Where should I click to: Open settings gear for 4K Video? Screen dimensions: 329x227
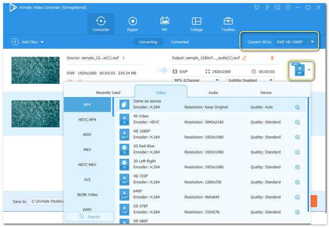tap(297, 122)
